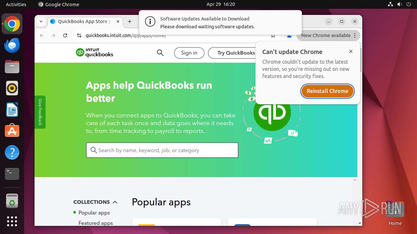The image size is (417, 234).
Task: Open the Help icon in dock
Action: pyautogui.click(x=12, y=152)
